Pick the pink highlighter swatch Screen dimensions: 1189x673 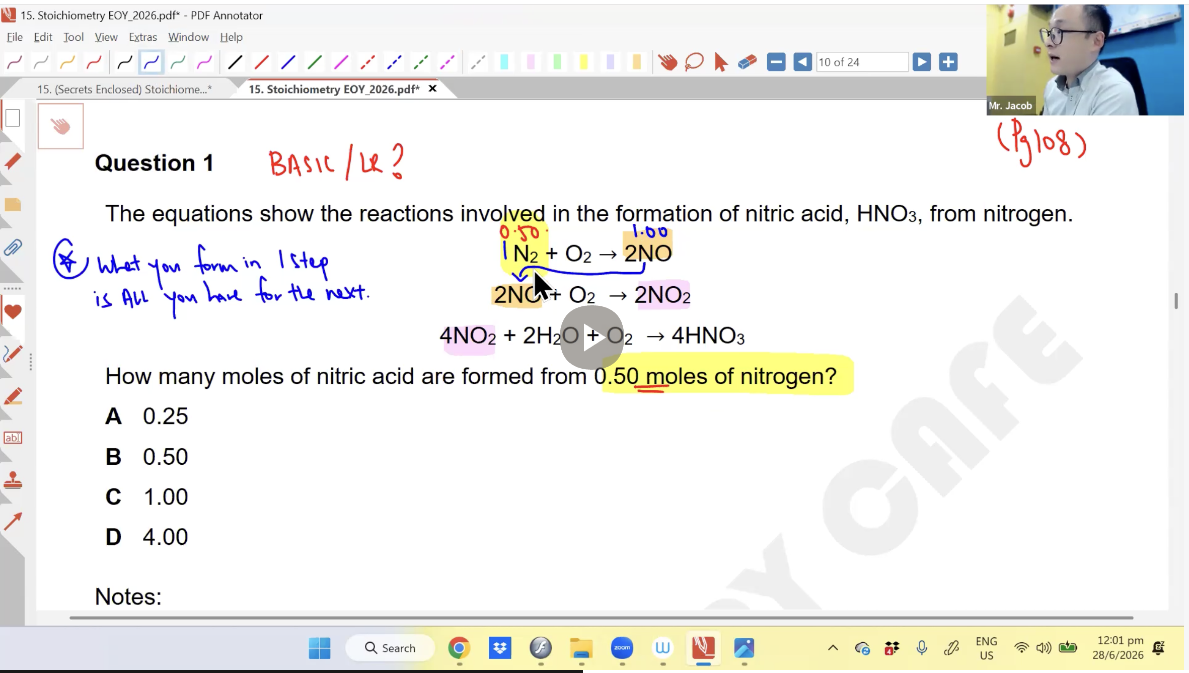(531, 62)
